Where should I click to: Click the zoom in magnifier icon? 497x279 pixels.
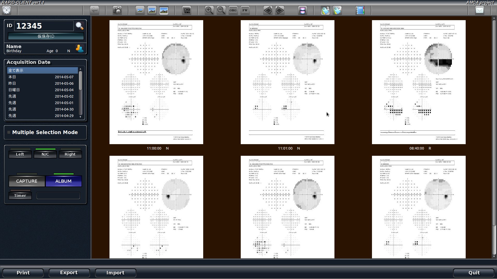click(209, 10)
